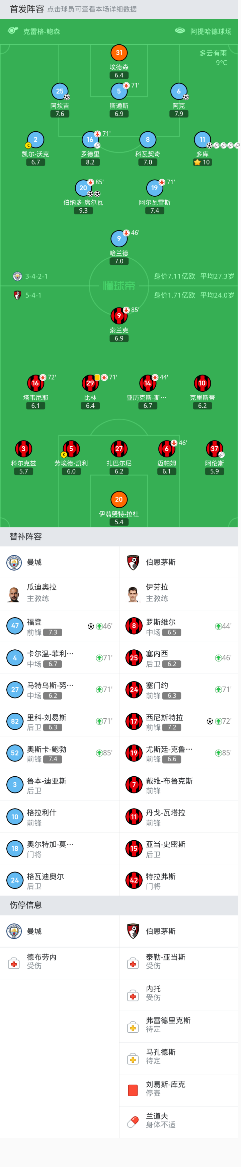The height and width of the screenshot is (1167, 241).
Task: Open substitute 福登 row
Action: click(x=59, y=626)
